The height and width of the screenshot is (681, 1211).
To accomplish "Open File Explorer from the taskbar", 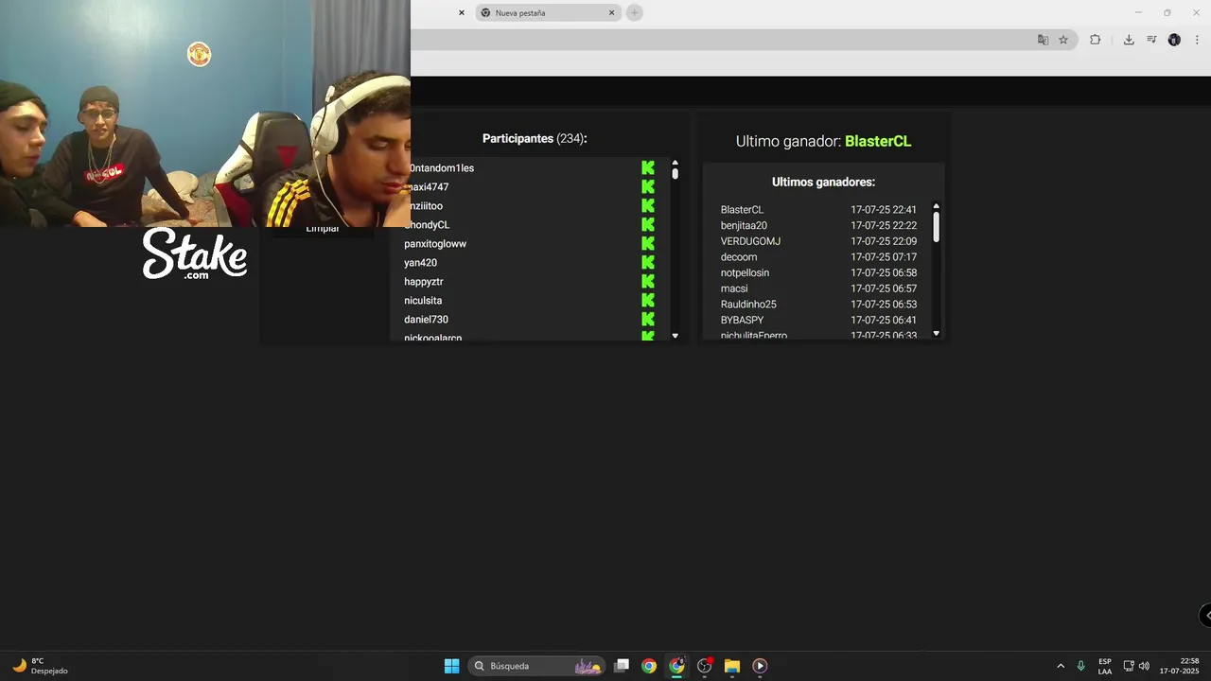I will click(x=731, y=666).
